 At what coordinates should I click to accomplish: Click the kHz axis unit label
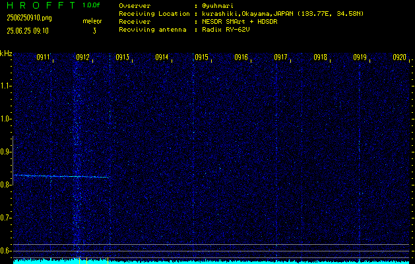[x=6, y=53]
